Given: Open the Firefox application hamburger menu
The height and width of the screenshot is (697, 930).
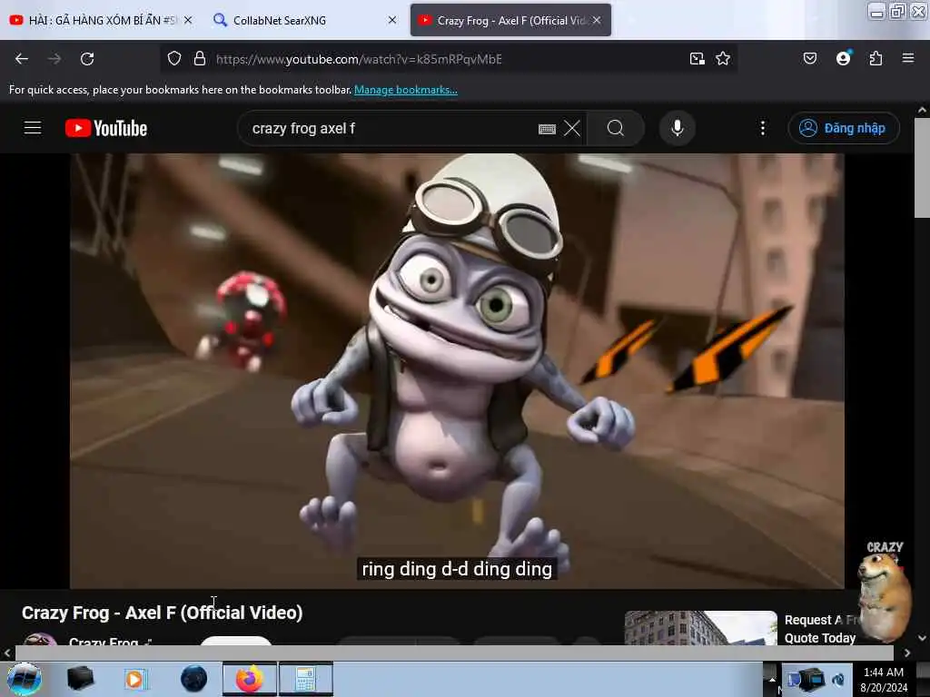Looking at the screenshot, I should (907, 58).
